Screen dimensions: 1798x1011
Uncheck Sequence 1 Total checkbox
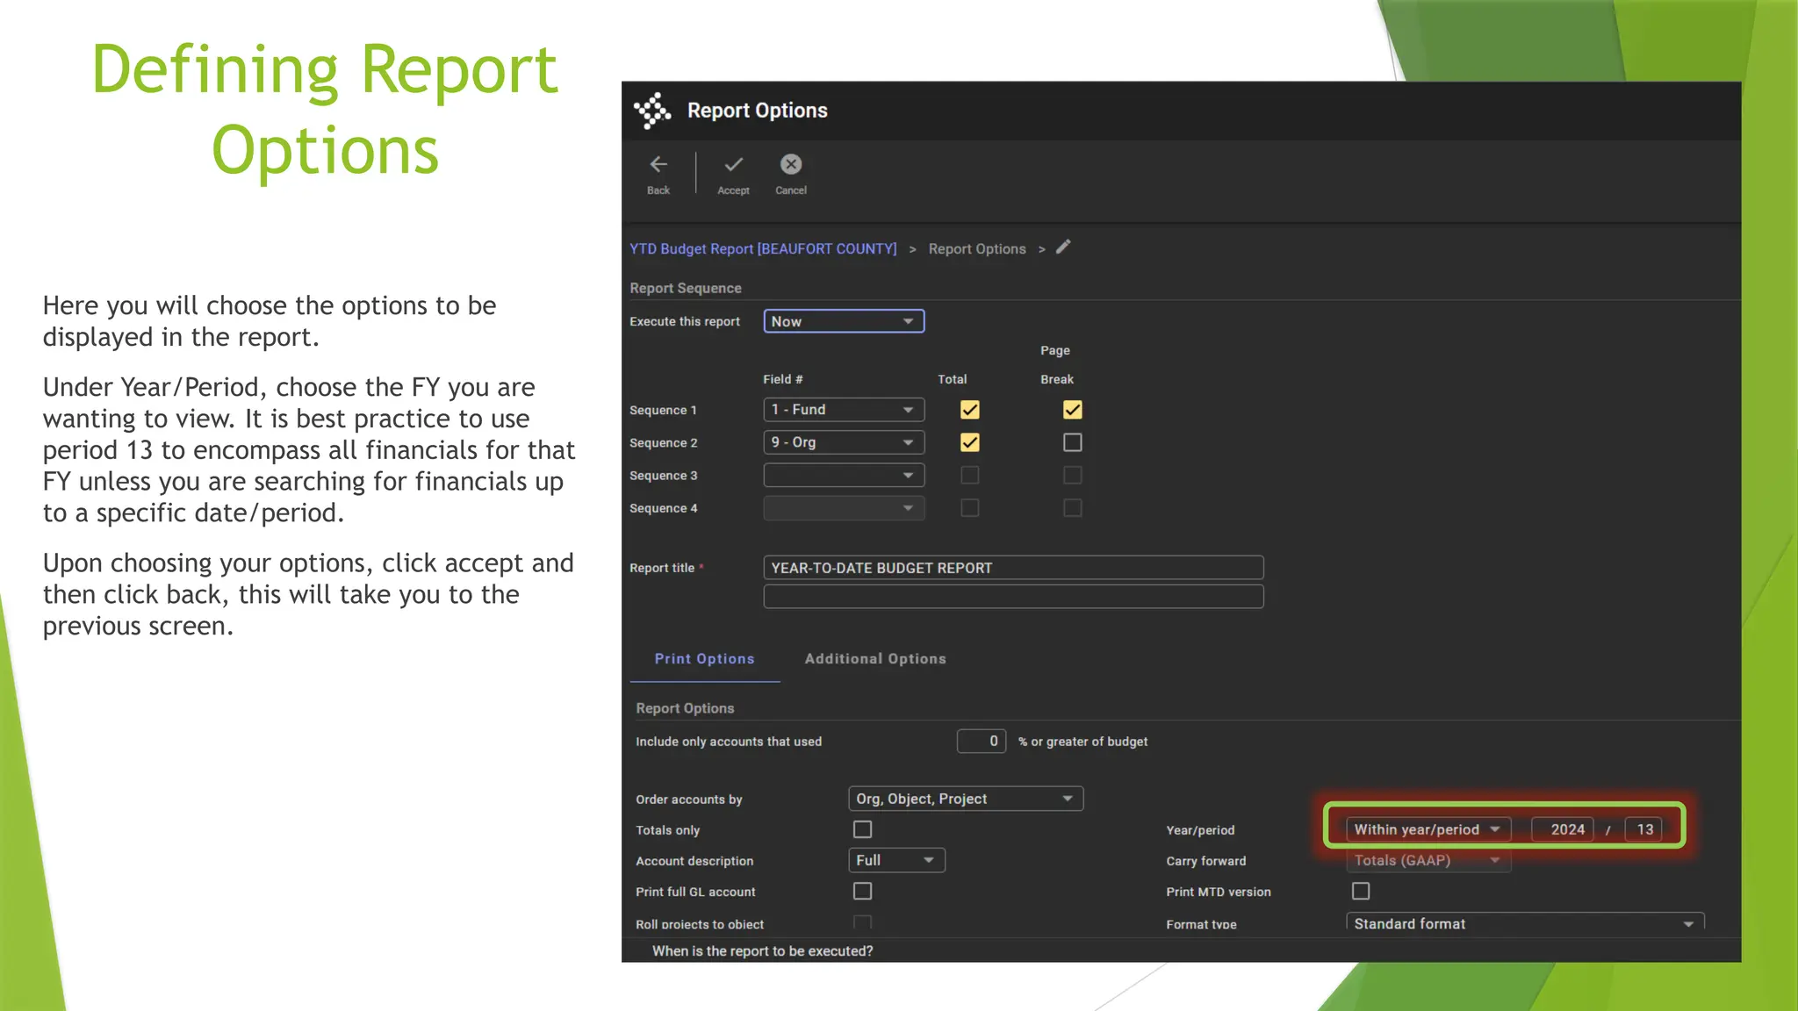click(x=969, y=410)
